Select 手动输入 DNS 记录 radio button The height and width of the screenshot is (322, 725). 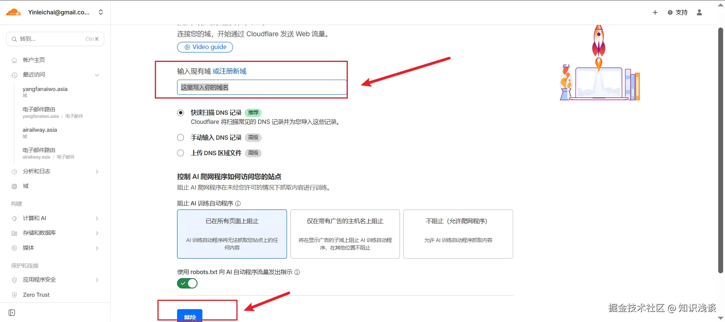pyautogui.click(x=180, y=137)
